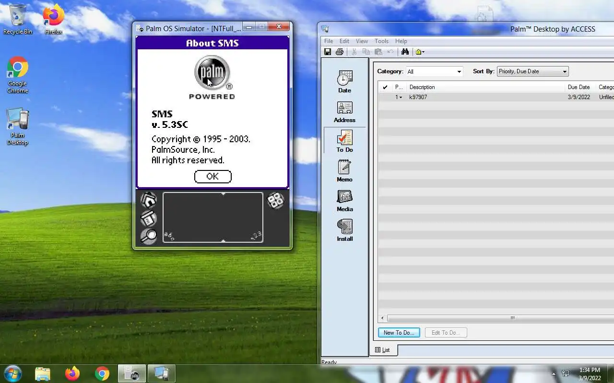Minimize the Palm OS Simulator window

tap(249, 27)
